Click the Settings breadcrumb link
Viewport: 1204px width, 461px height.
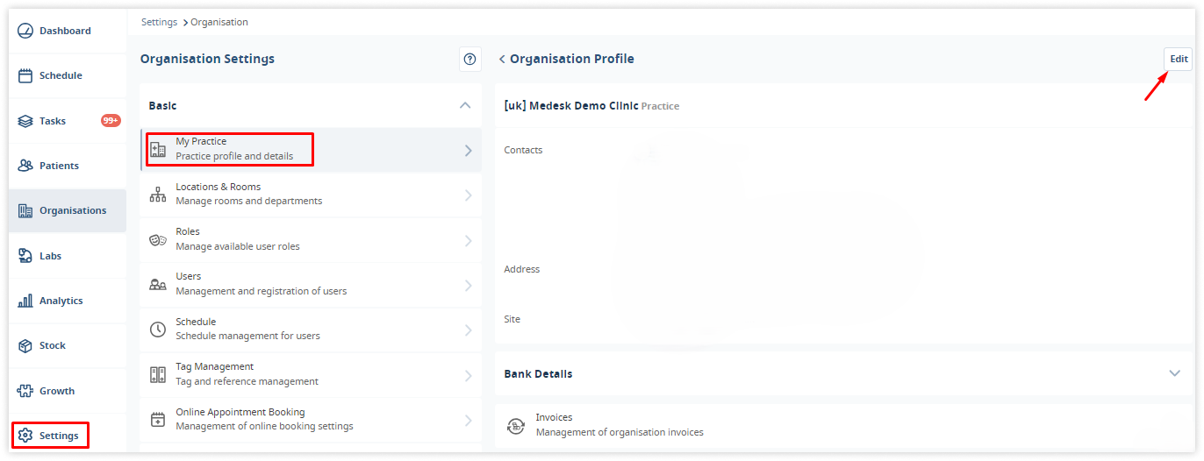point(159,22)
